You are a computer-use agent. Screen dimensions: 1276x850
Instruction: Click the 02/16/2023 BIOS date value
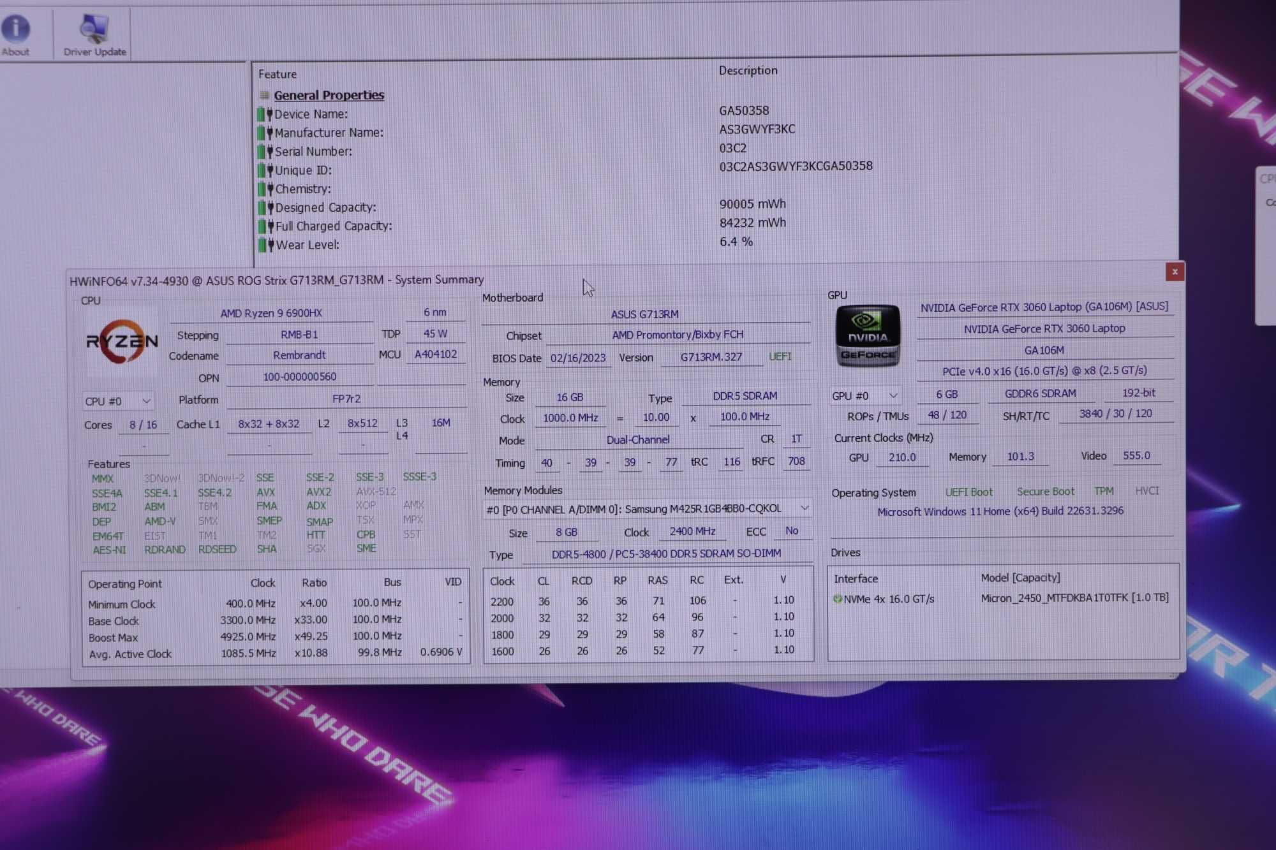[x=578, y=358]
